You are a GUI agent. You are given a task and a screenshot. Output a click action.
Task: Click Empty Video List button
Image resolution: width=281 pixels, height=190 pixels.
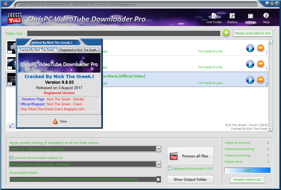tap(247, 180)
